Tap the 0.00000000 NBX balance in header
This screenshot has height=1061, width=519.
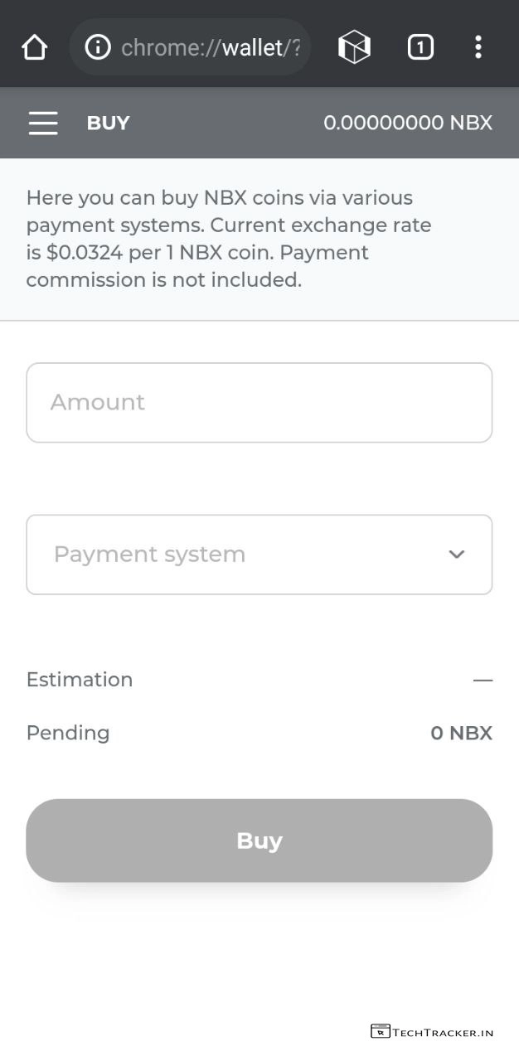pos(407,123)
